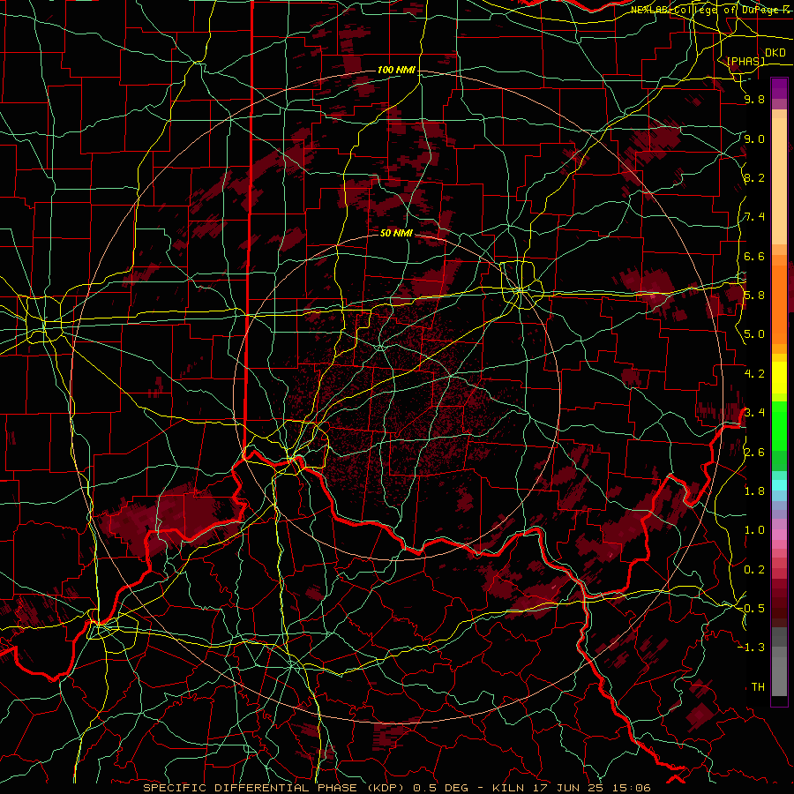Click the [PHAS] units label
Viewport: 794px width, 794px height.
[745, 62]
